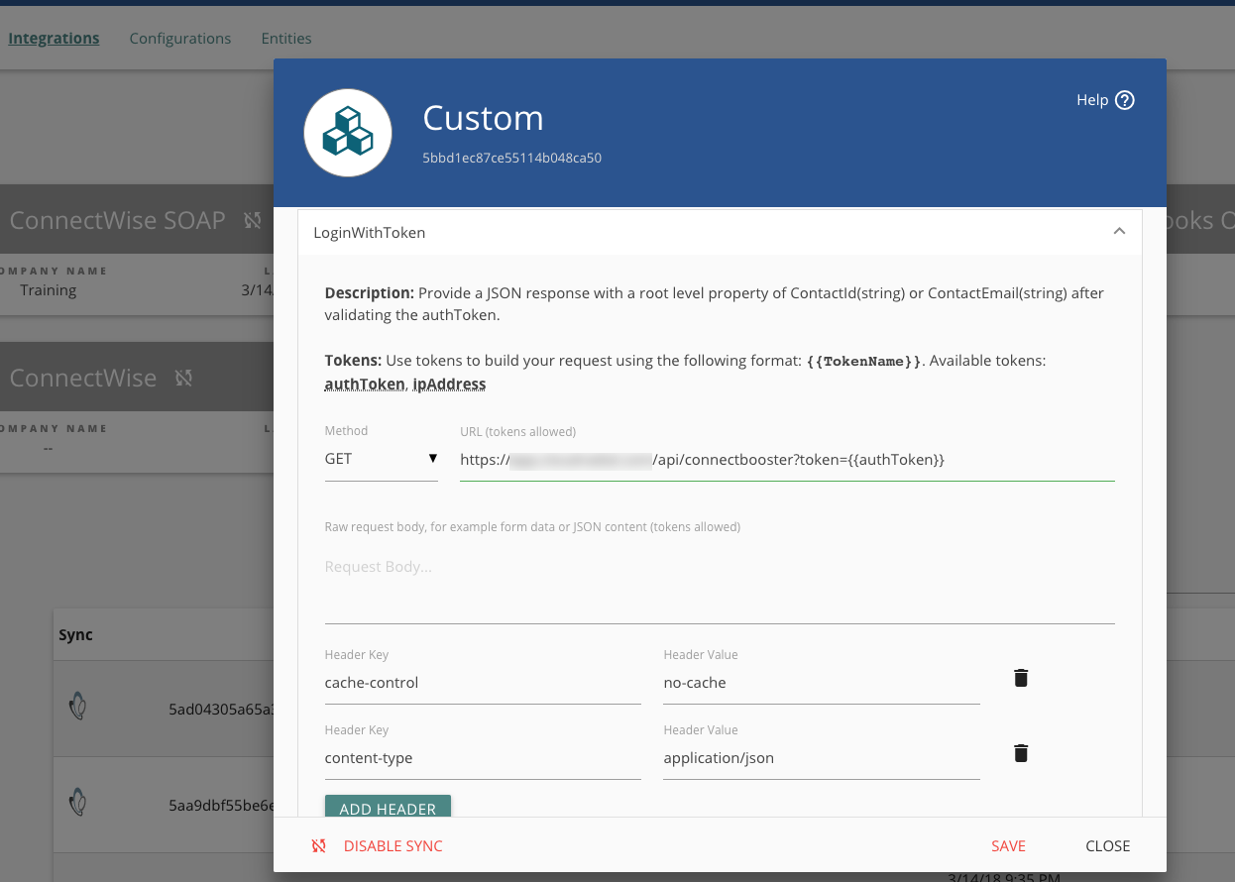Click the ConnectWise SOAP card title
The height and width of the screenshot is (882, 1235).
coord(117,220)
